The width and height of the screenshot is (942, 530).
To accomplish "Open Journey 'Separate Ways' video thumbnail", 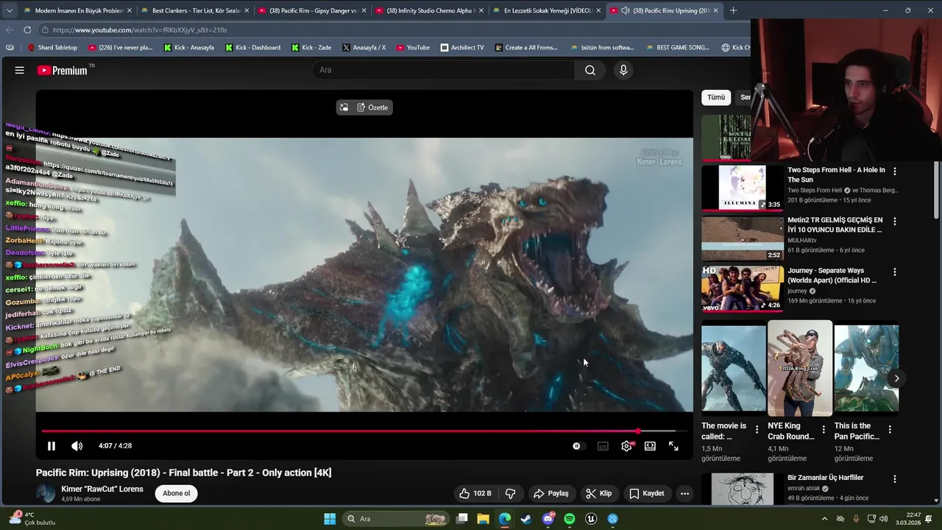I will [x=743, y=289].
